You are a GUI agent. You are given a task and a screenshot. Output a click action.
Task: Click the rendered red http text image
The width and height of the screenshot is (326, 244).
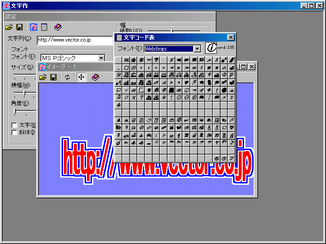157,160
